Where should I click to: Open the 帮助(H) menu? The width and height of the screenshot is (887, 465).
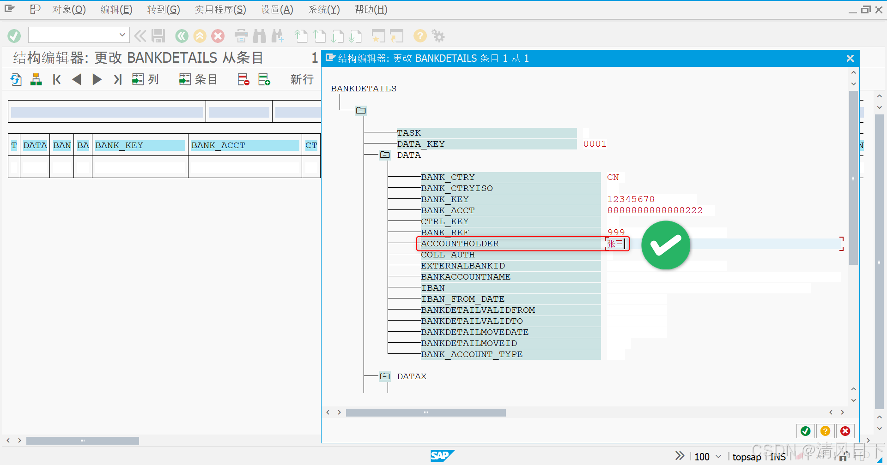point(371,10)
